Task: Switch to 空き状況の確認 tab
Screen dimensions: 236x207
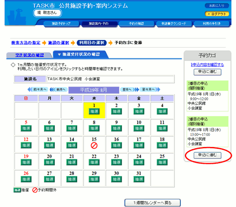Action: [29, 55]
